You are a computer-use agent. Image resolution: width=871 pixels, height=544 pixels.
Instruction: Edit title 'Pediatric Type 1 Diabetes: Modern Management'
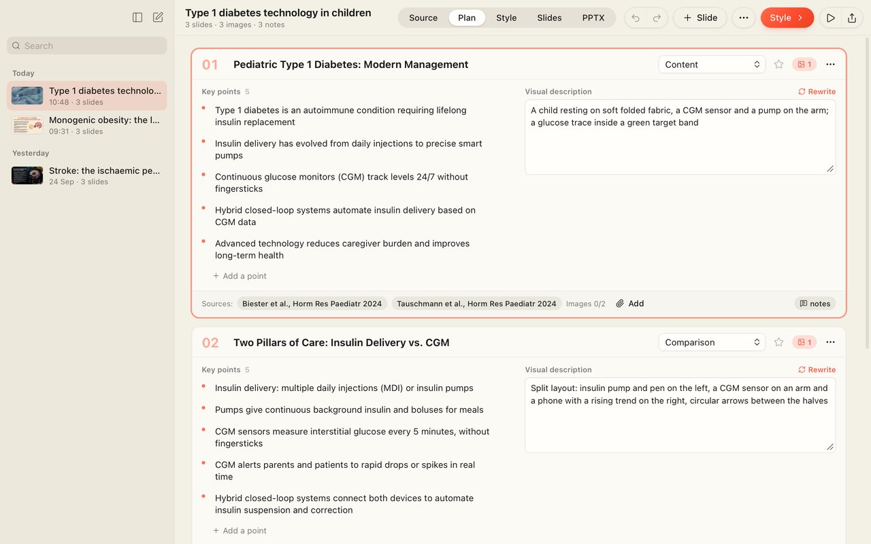(x=351, y=65)
